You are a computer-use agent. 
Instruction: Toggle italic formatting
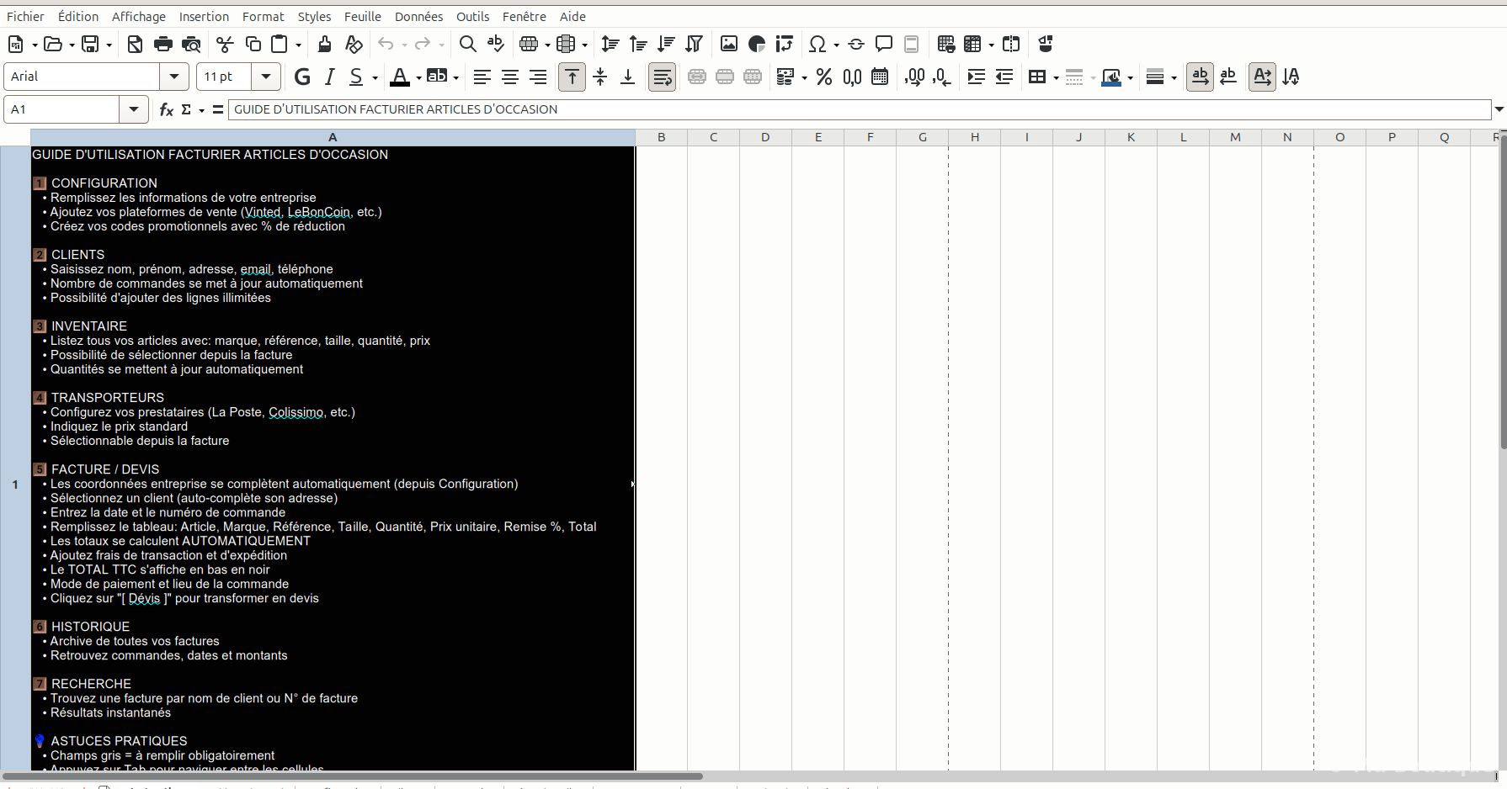click(330, 77)
